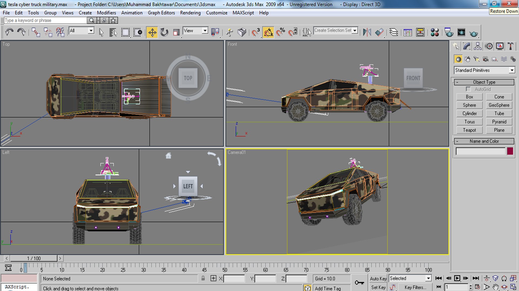Select the Cameras category icon
Screen dimensions: 519x291
[485, 59]
